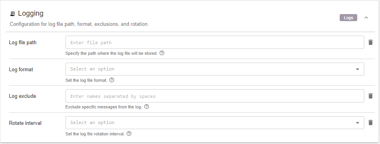
Task: Click the Rotate interval label
Action: point(25,123)
